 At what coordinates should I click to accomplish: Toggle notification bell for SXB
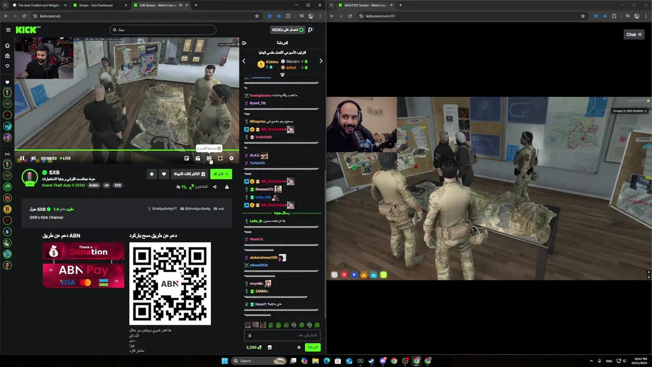151,174
